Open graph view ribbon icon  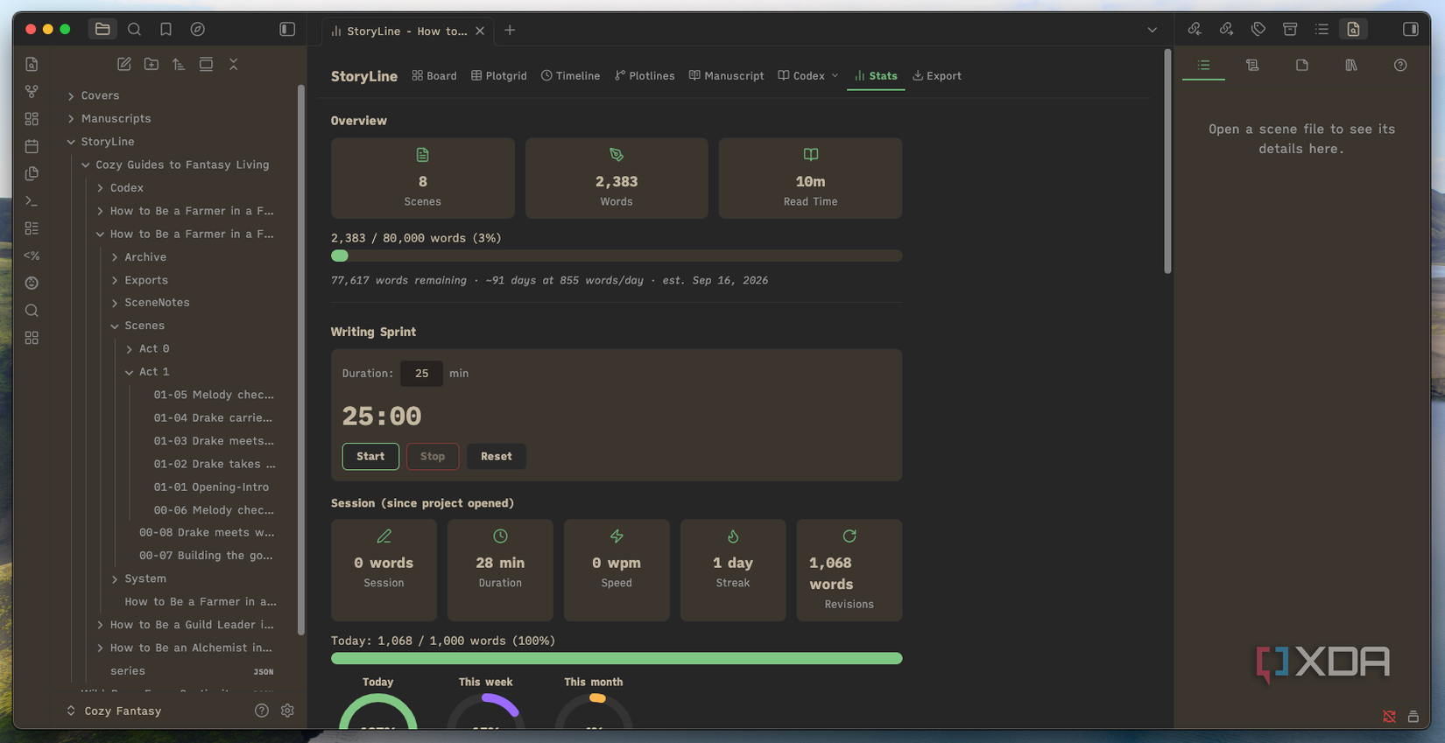pyautogui.click(x=32, y=91)
